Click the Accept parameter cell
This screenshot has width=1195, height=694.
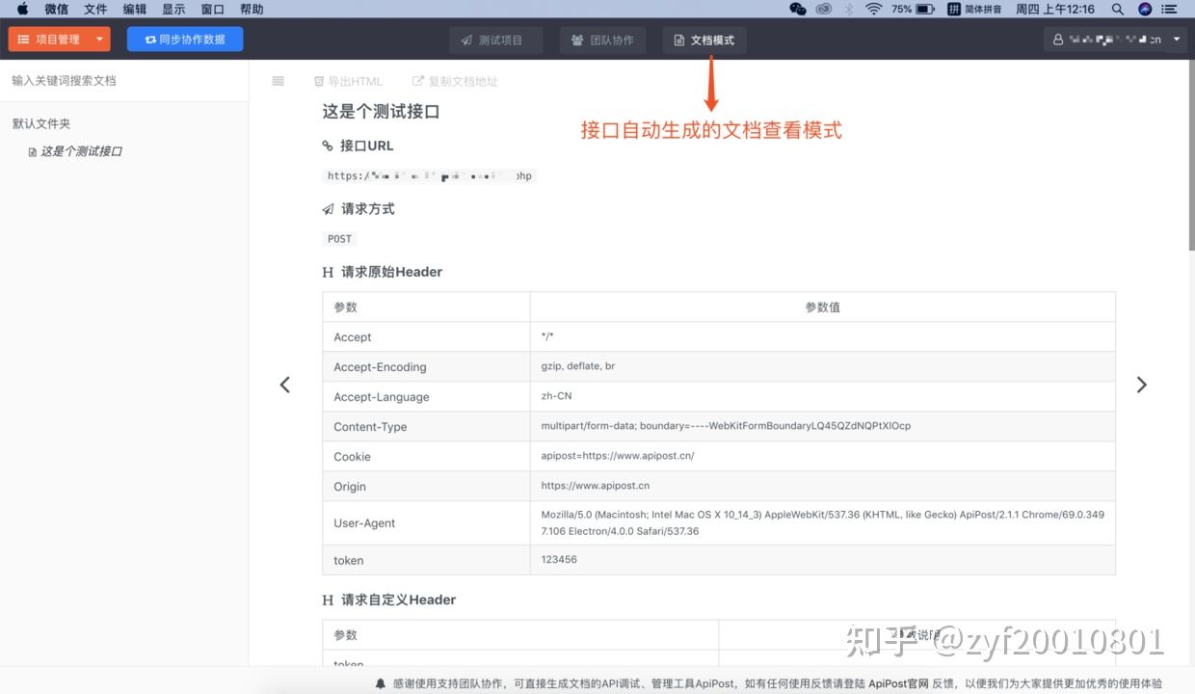(426, 337)
